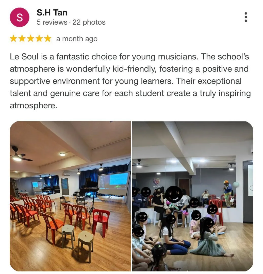Screen dimensions: 263x274
Task: Click the "22 photos" text
Action: [x=89, y=22]
